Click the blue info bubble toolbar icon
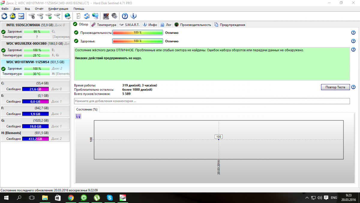 tap(133, 16)
